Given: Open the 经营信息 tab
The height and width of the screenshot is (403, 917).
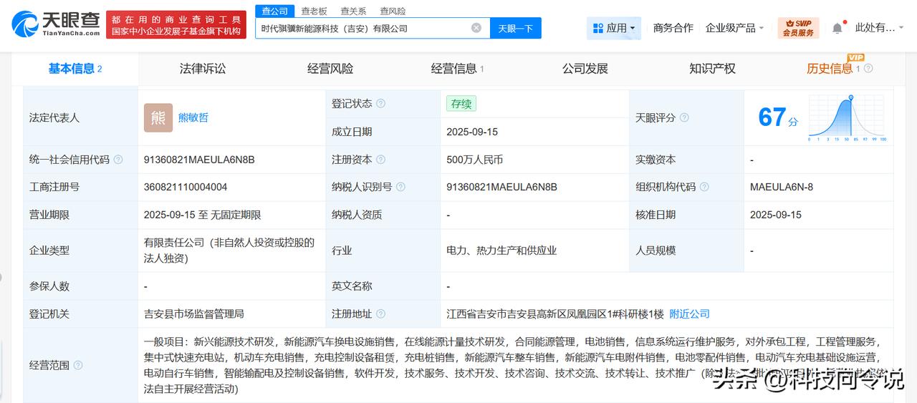Looking at the screenshot, I should tap(457, 69).
